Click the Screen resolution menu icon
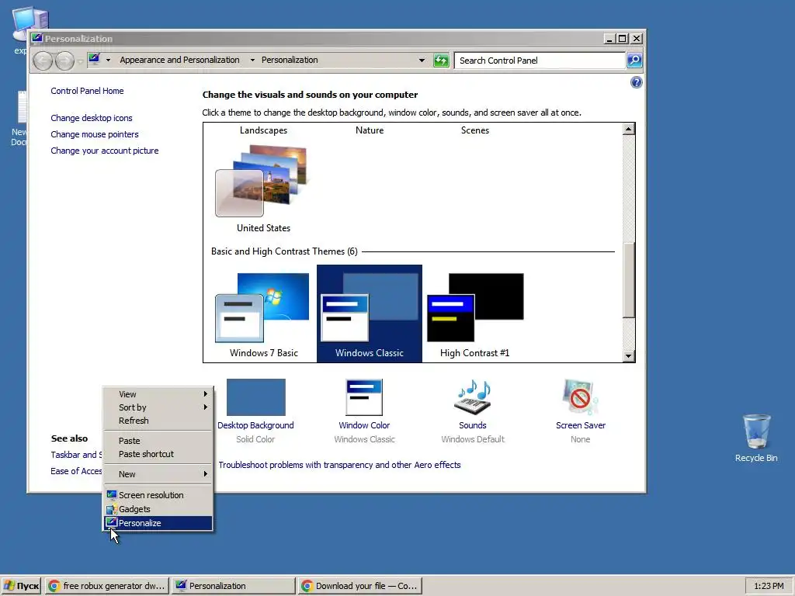This screenshot has height=596, width=795. coord(112,495)
